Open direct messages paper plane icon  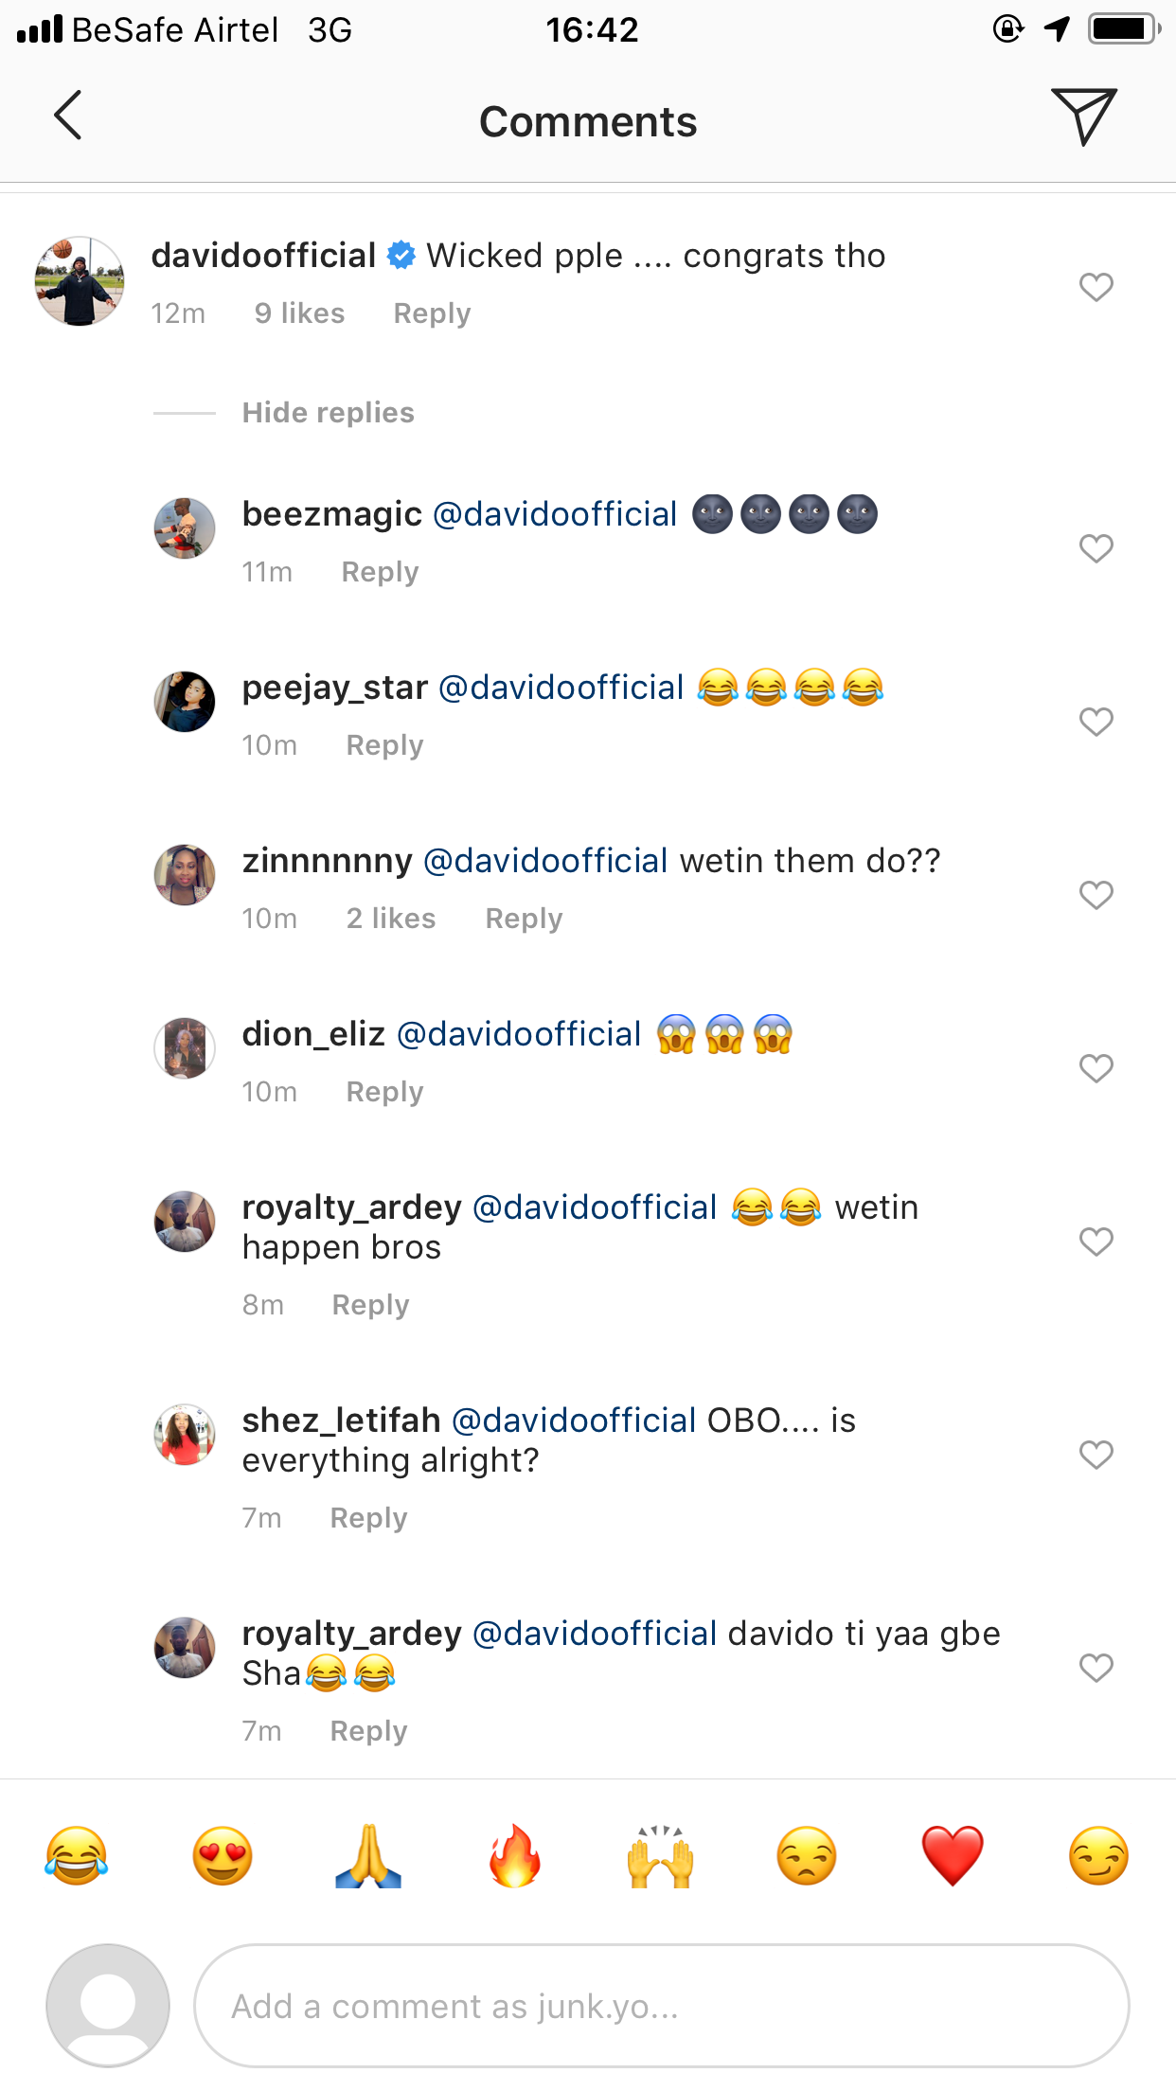1083,116
